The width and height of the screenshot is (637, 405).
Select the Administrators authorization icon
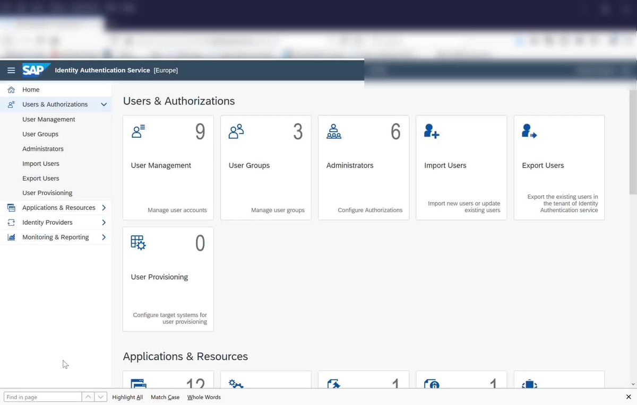333,131
